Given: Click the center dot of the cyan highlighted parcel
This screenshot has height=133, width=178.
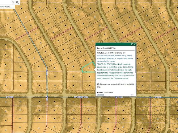Looking at the screenshot, I should (89, 68).
